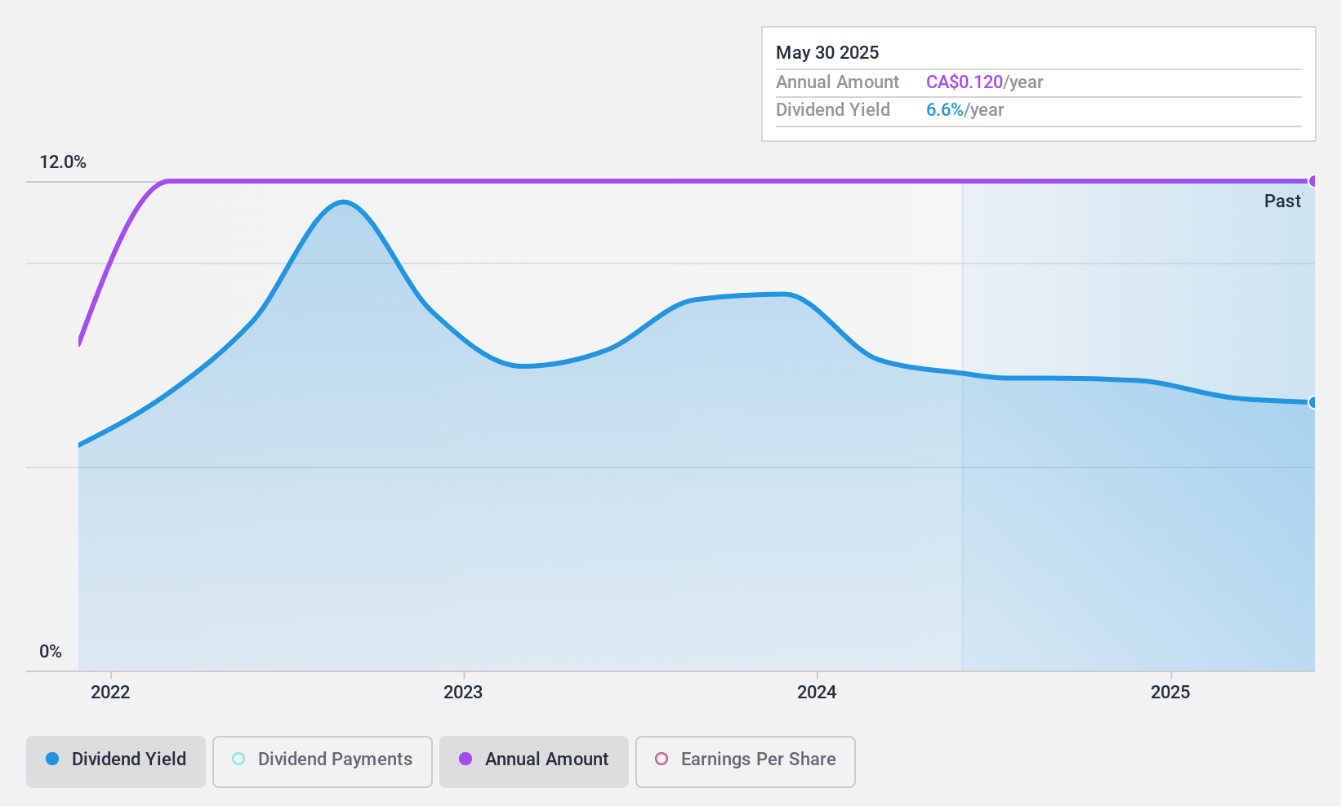Click the 0% y-axis label
This screenshot has width=1341, height=806.
tap(51, 652)
